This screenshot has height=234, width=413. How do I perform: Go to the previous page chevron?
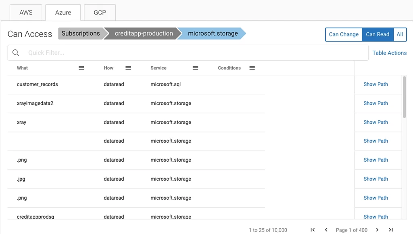(x=326, y=230)
